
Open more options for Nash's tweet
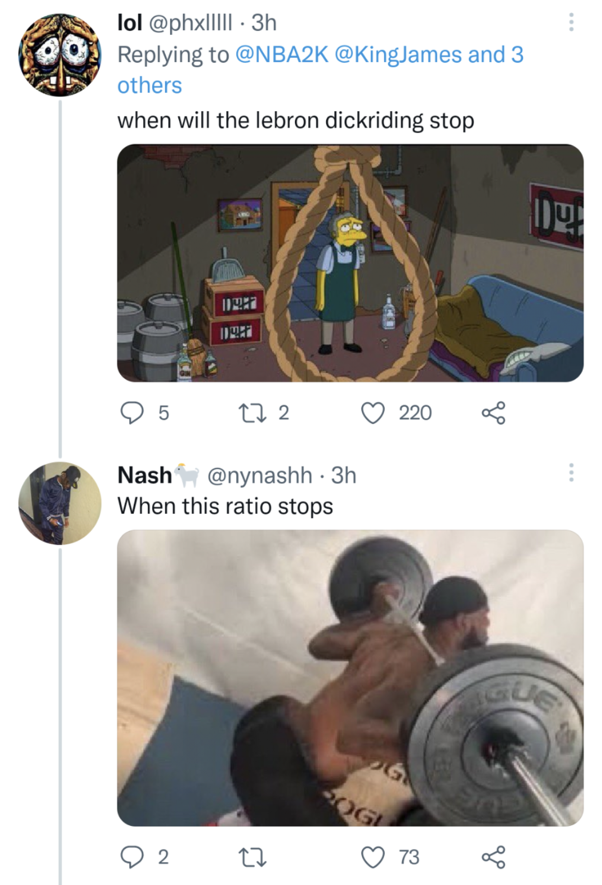[571, 473]
